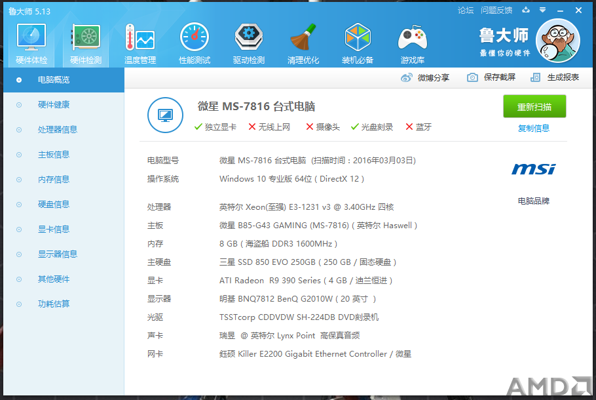This screenshot has width=596, height=400.
Task: Open 装机必备 essential software icon
Action: click(x=358, y=43)
